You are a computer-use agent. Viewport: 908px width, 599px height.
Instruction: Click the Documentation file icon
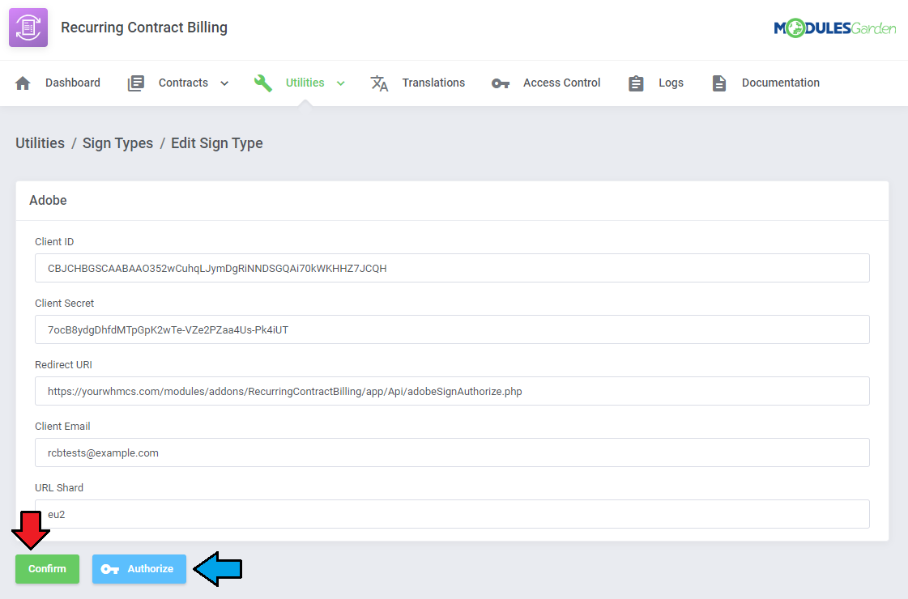(x=718, y=83)
